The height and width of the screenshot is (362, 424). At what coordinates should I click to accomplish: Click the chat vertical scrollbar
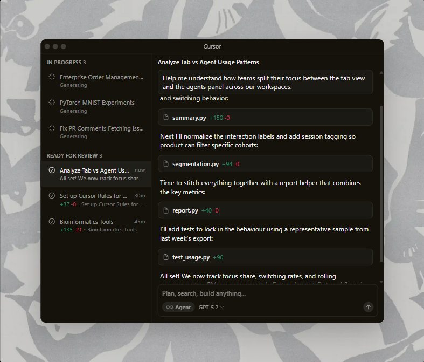(x=381, y=183)
